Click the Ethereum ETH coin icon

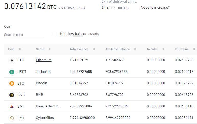tap(12, 60)
